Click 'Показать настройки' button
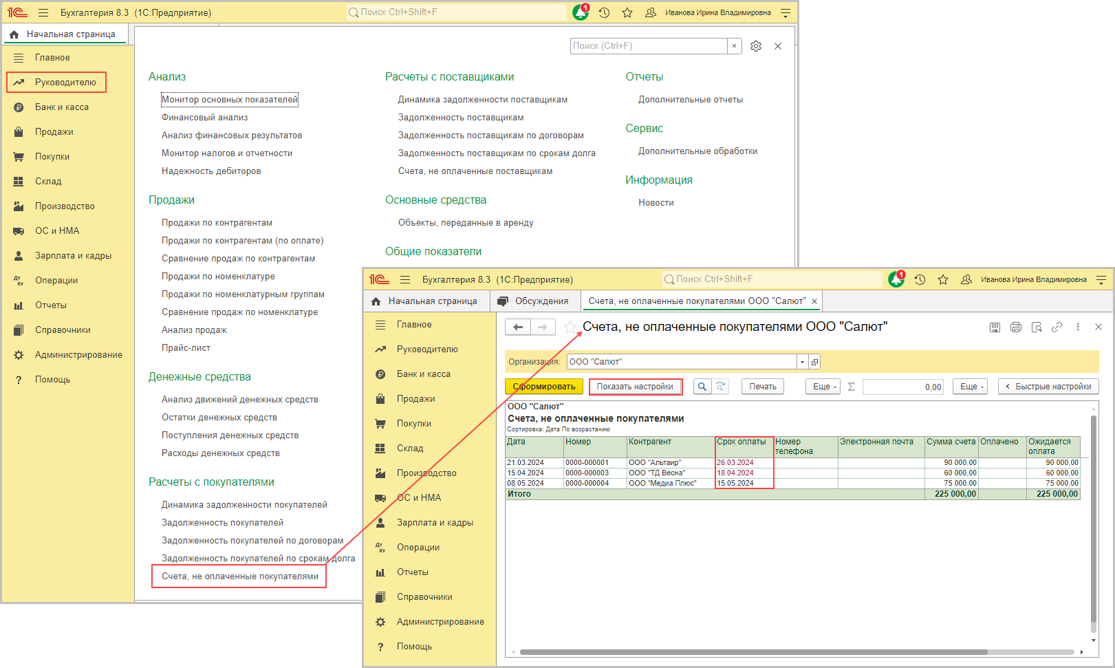The image size is (1115, 668). click(635, 387)
